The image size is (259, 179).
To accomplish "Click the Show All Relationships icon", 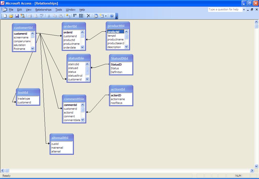I will pyautogui.click(x=81, y=16).
